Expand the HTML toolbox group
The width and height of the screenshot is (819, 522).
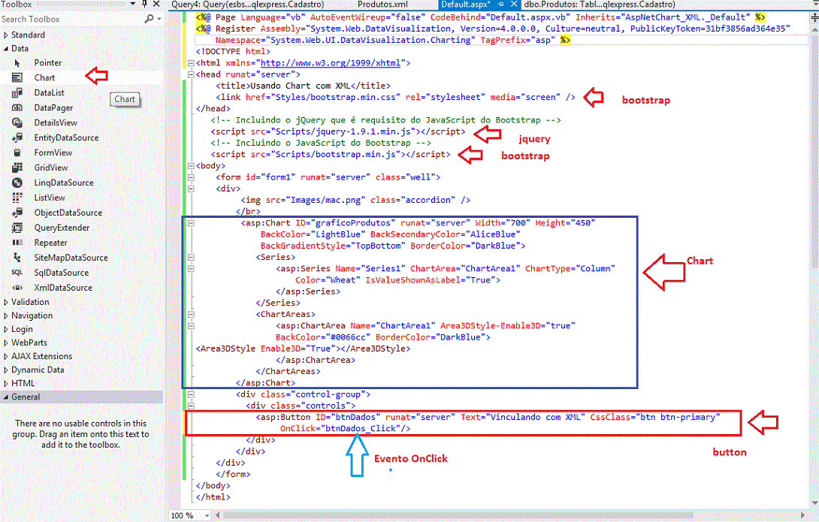pyautogui.click(x=6, y=384)
